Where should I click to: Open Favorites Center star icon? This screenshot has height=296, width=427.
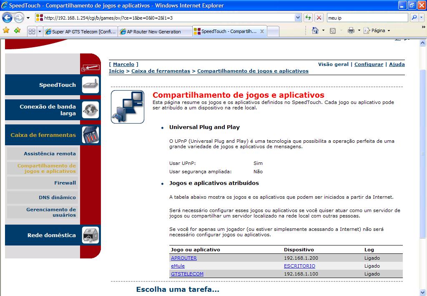click(6, 30)
